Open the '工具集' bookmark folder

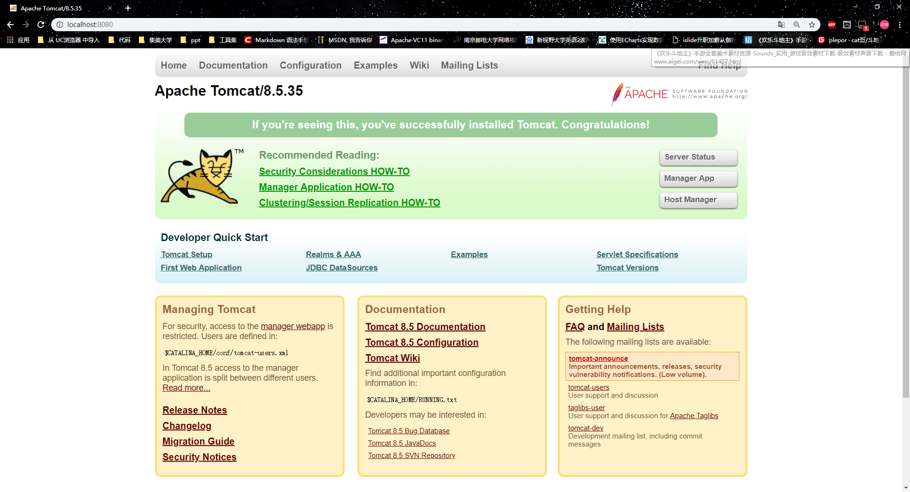click(x=223, y=40)
